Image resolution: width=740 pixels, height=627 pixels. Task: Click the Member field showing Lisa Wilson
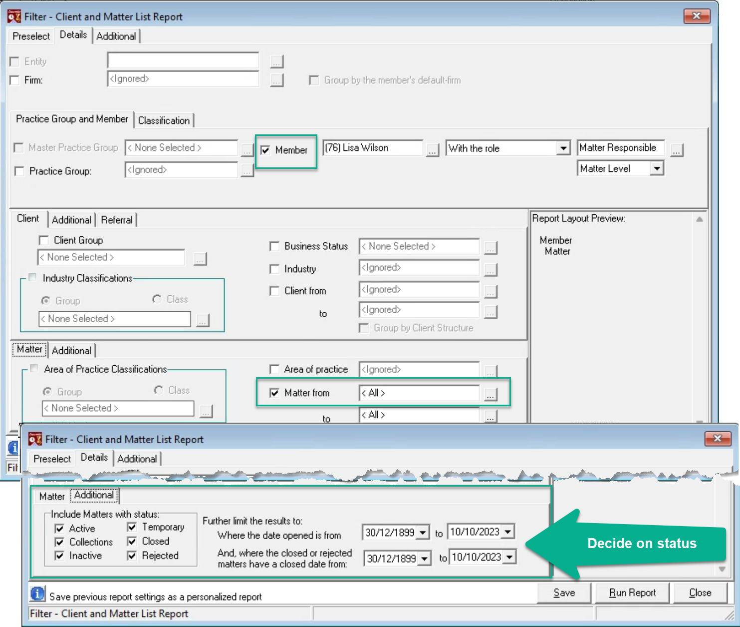(373, 148)
